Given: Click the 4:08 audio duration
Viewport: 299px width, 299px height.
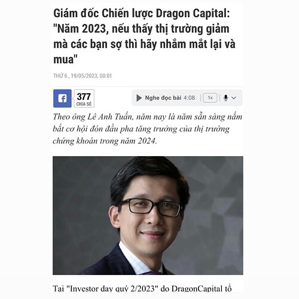Looking at the screenshot, I should 189,98.
